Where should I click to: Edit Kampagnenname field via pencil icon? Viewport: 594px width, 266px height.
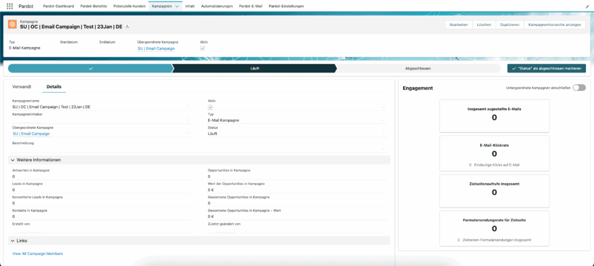click(x=187, y=107)
